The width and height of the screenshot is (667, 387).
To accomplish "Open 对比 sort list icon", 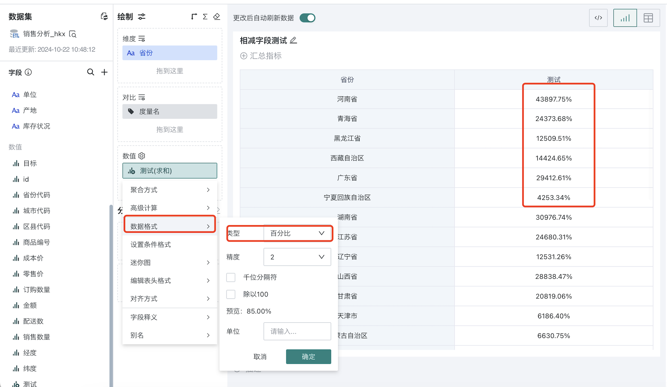I will tap(142, 97).
